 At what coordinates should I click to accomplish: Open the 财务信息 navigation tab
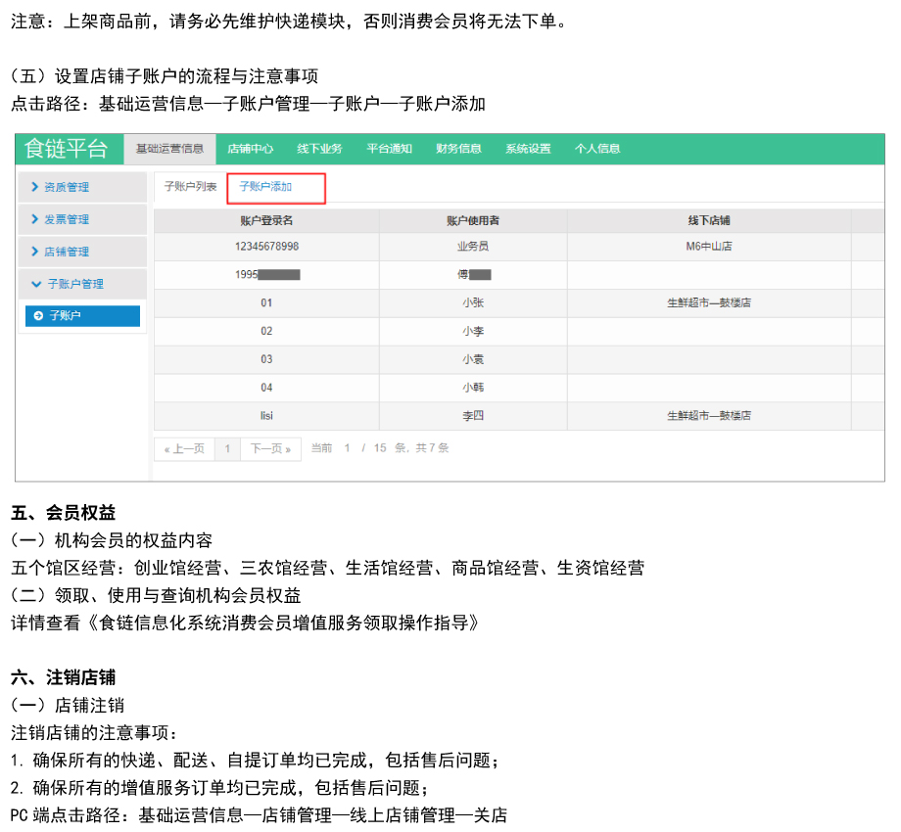pos(458,149)
